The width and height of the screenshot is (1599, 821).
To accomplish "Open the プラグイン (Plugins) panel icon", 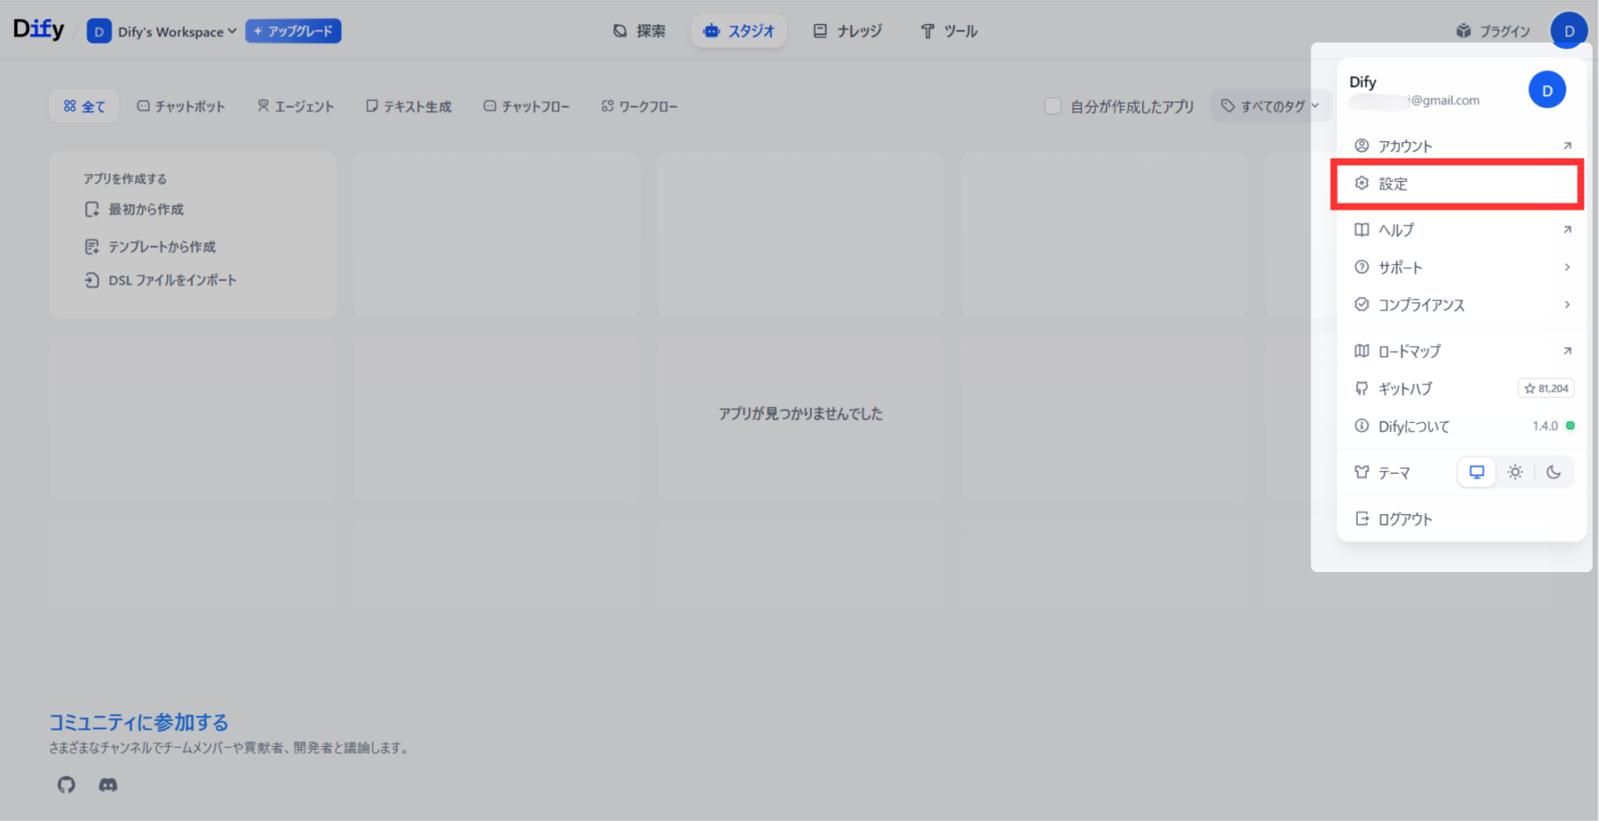I will (1462, 30).
